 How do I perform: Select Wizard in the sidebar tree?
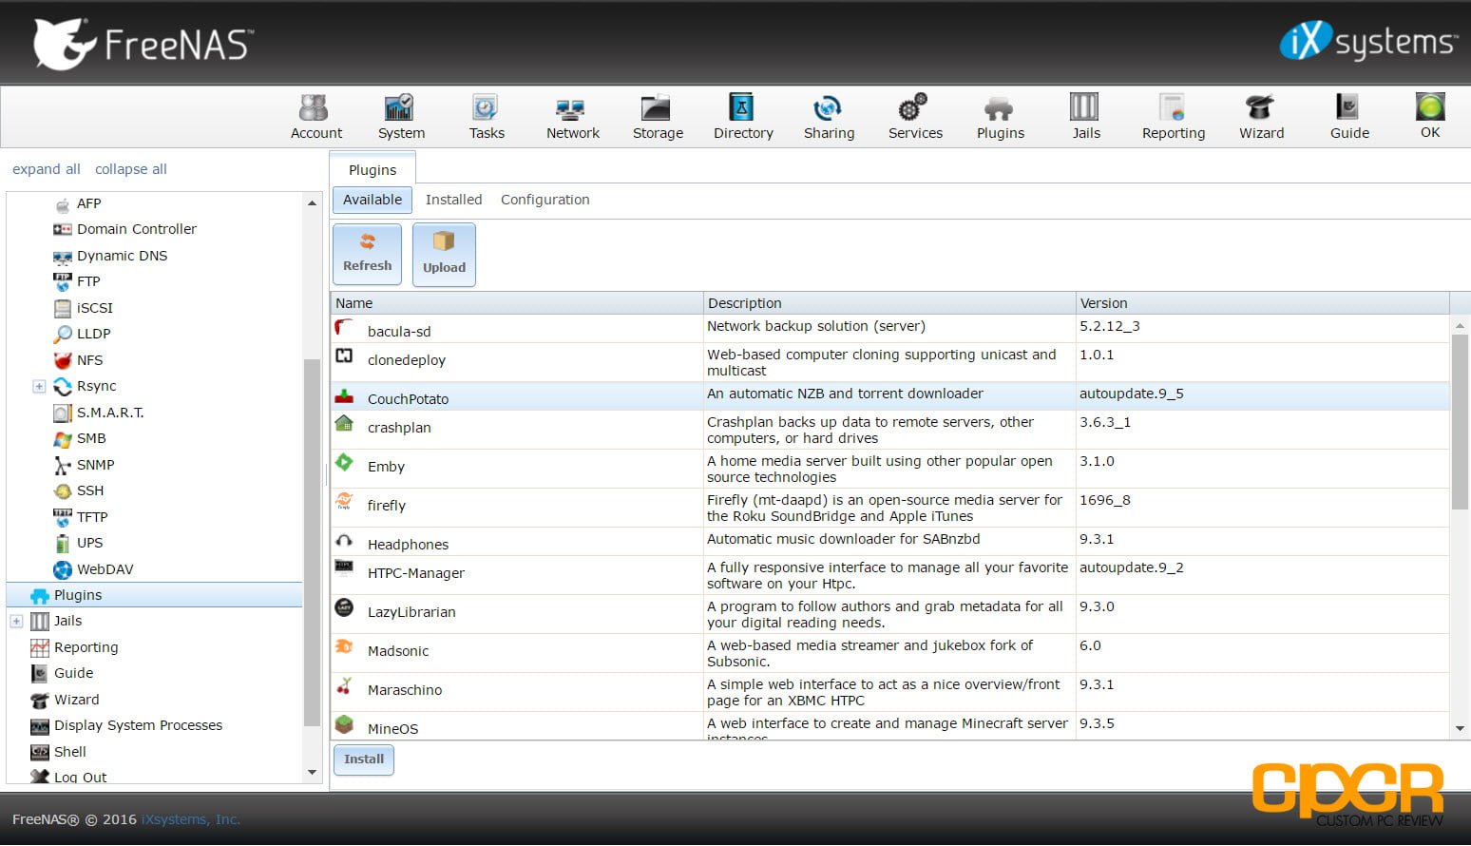(x=76, y=700)
